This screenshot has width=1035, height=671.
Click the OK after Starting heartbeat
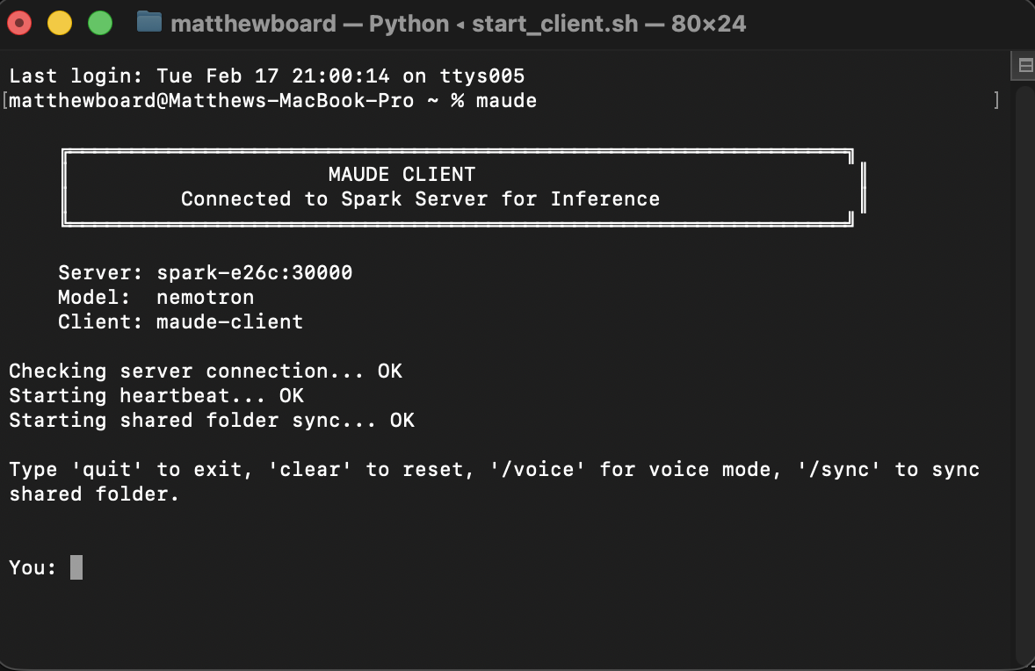pyautogui.click(x=291, y=395)
